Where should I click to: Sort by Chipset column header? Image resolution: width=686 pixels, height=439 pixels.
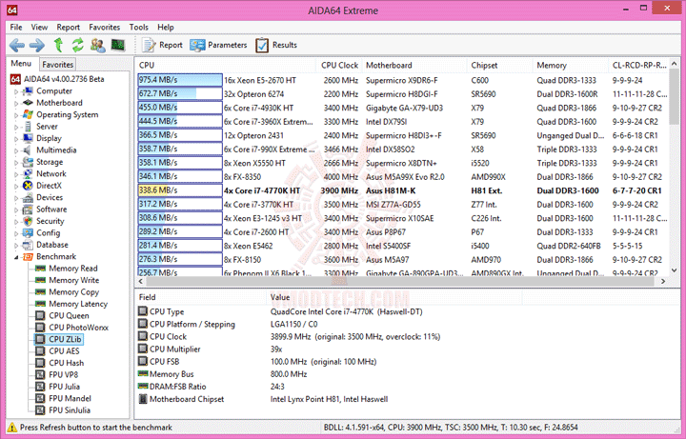tap(499, 65)
